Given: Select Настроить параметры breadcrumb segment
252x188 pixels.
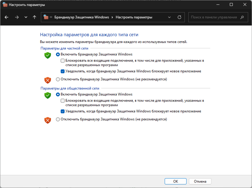Looking at the screenshot, I should tap(134, 17).
